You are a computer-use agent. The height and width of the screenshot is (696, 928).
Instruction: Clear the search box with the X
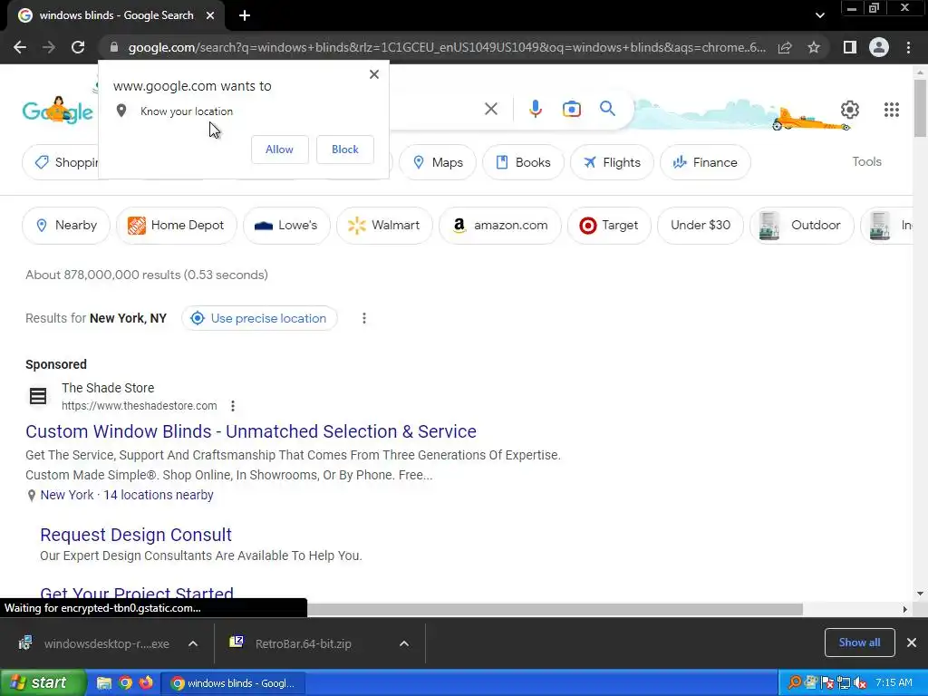(490, 109)
